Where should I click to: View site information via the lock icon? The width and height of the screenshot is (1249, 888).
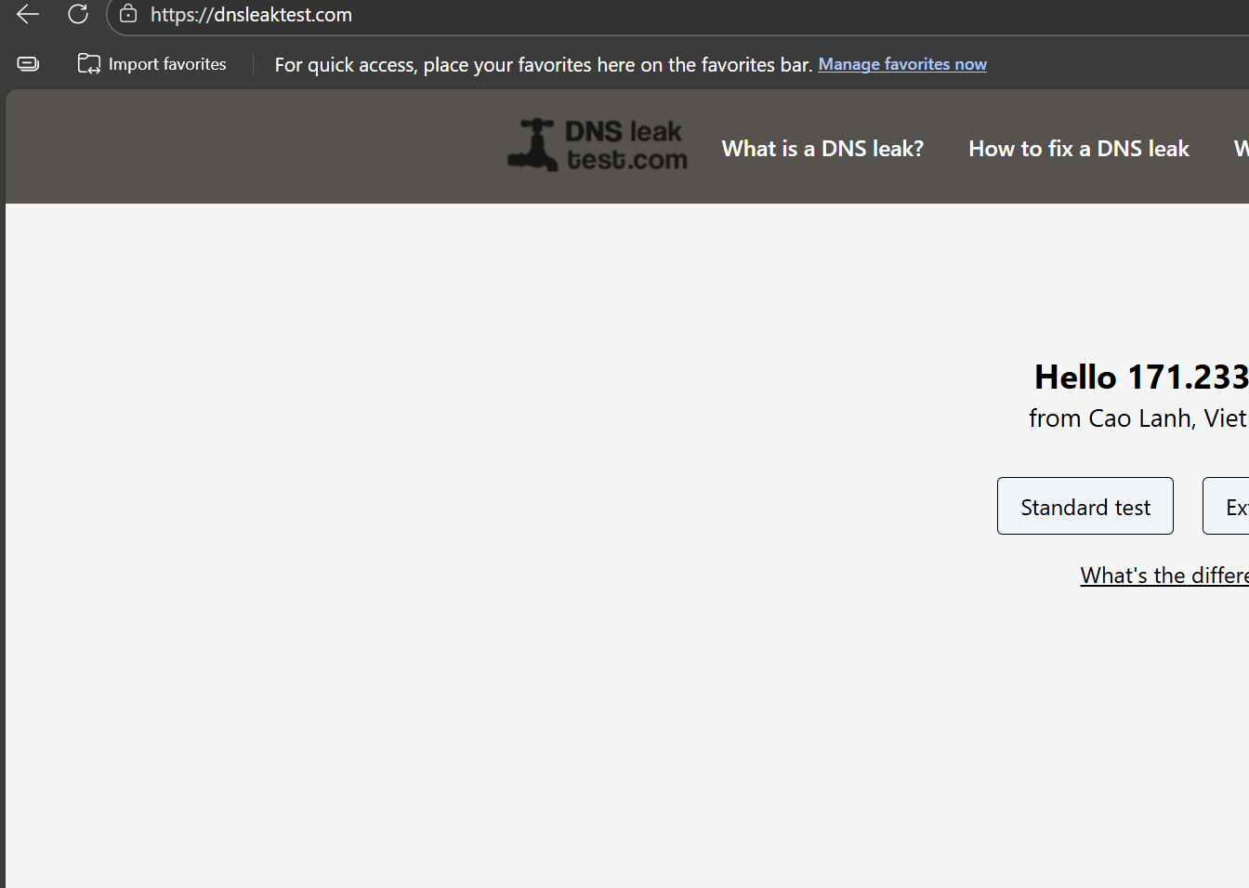[128, 14]
